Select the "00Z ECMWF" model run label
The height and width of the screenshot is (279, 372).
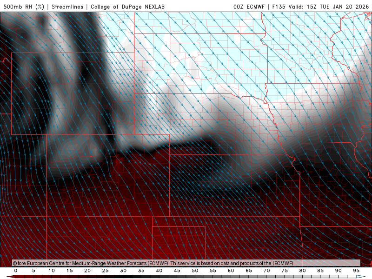(x=249, y=7)
